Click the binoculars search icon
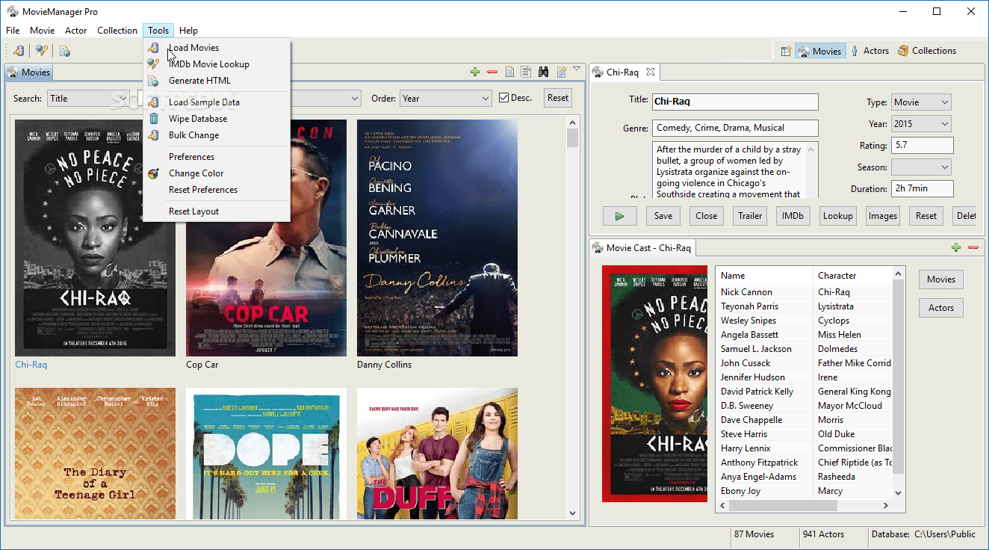The image size is (989, 550). (x=544, y=72)
